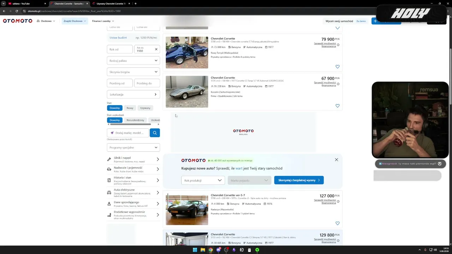The image size is (452, 254).
Task: Save the 79 900 PLN Corvette to favorites
Action: pyautogui.click(x=338, y=67)
